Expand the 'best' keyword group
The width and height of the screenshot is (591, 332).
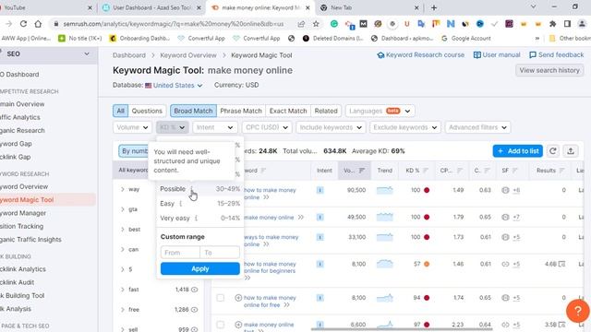point(123,230)
